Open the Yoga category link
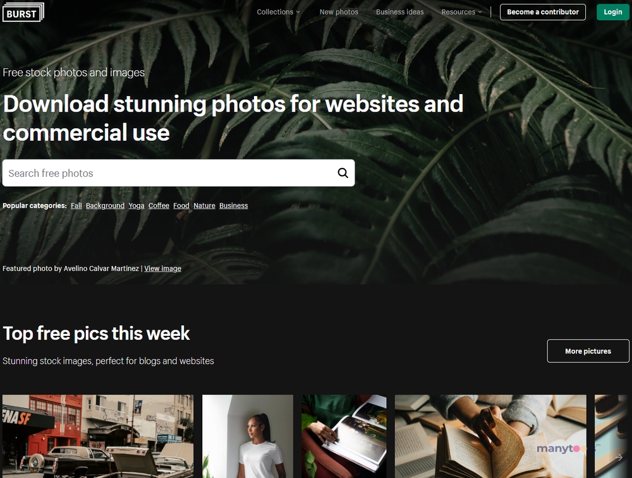The image size is (632, 478). pos(137,205)
